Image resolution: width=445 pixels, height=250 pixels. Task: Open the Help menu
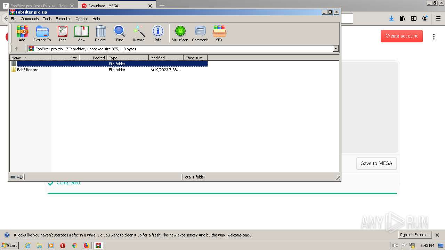tap(96, 19)
